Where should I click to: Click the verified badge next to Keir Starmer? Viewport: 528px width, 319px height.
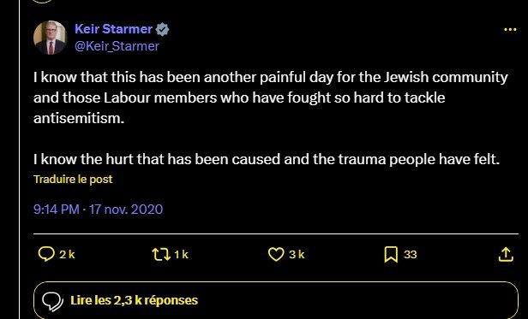(x=162, y=29)
